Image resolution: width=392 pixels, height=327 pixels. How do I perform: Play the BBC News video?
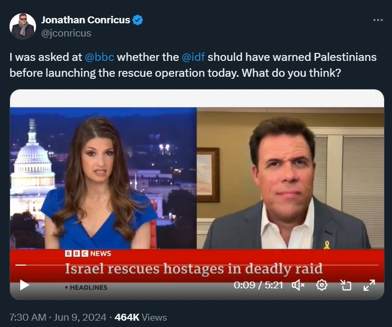pos(24,285)
